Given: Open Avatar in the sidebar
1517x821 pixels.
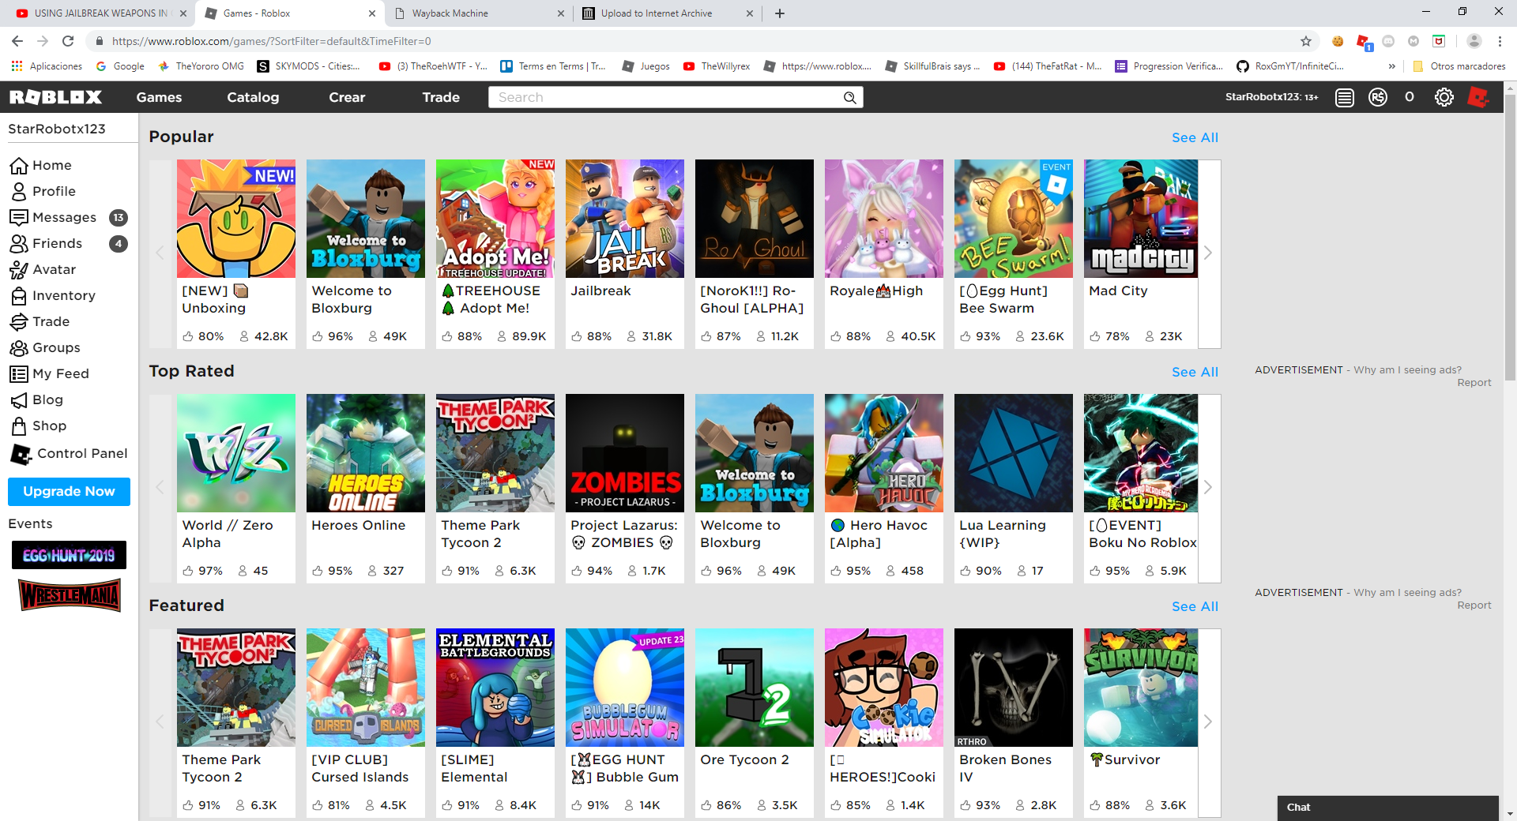Looking at the screenshot, I should pos(43,269).
